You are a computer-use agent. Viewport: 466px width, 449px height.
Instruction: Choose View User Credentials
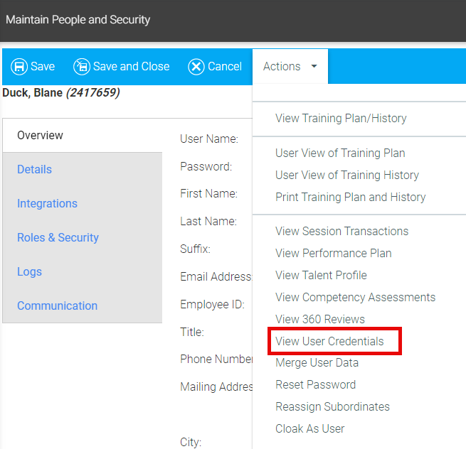click(329, 341)
